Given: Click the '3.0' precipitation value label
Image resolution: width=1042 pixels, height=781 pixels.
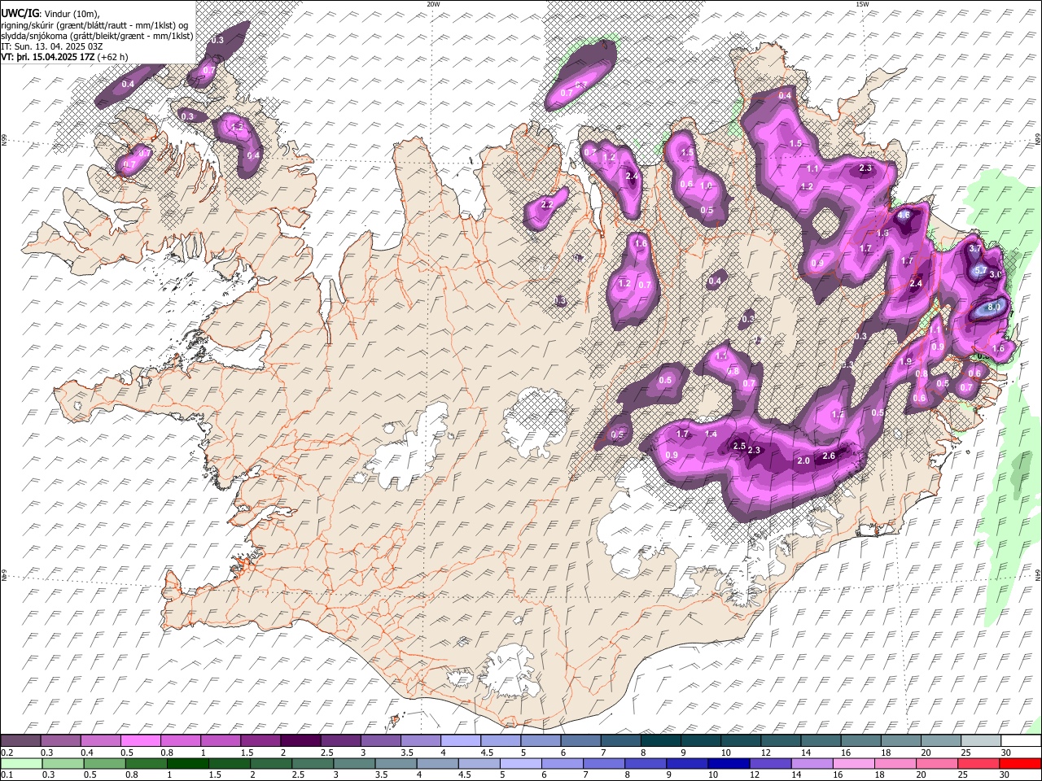Looking at the screenshot, I should (x=995, y=275).
